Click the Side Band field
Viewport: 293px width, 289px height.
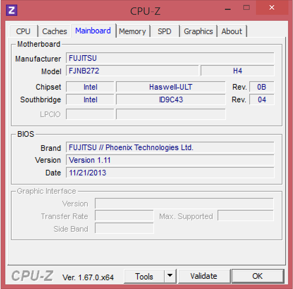click(x=124, y=228)
